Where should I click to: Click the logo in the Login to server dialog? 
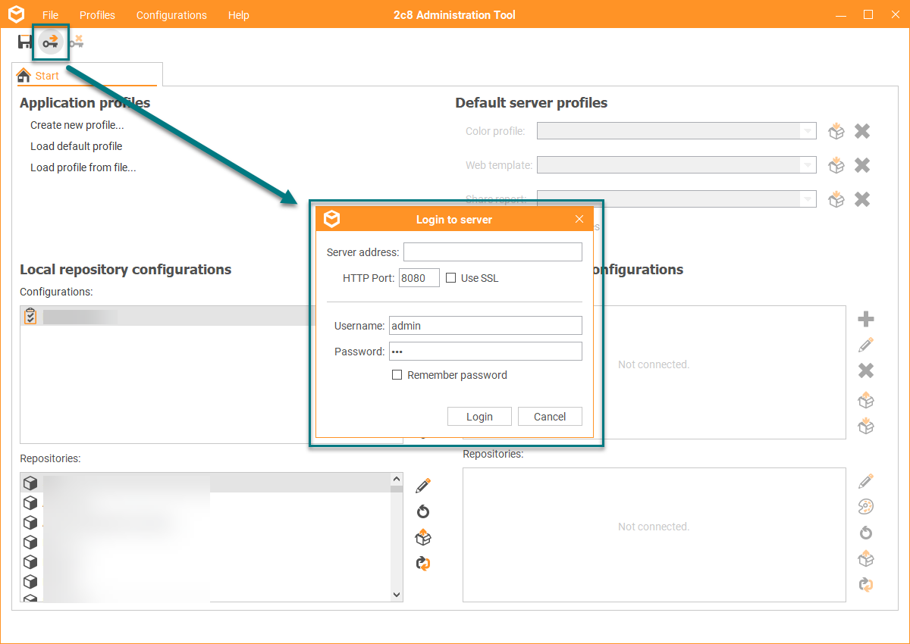tap(331, 219)
